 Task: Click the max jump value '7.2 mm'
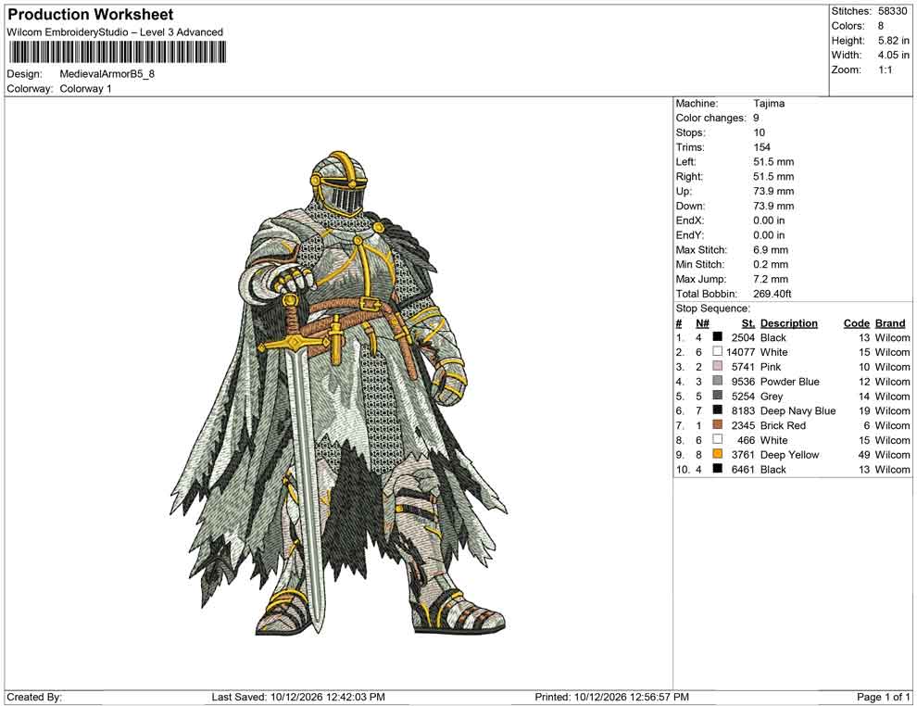tap(771, 279)
